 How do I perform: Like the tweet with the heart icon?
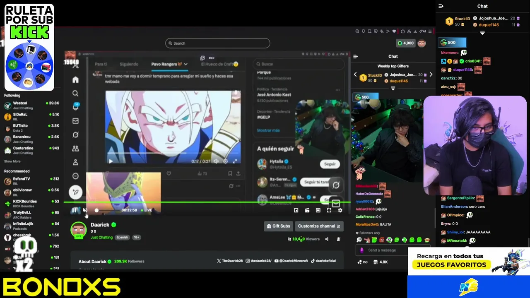(x=169, y=173)
